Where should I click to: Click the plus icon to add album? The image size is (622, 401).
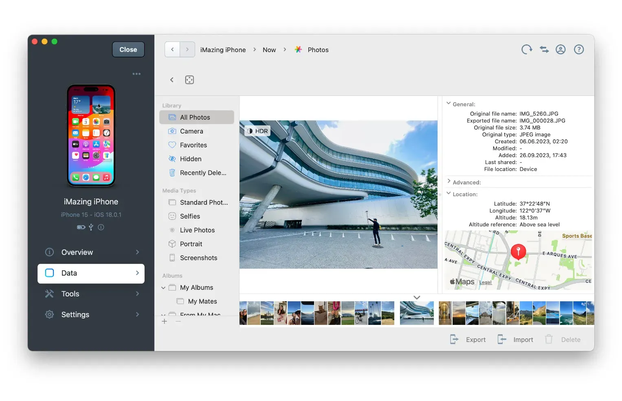165,322
